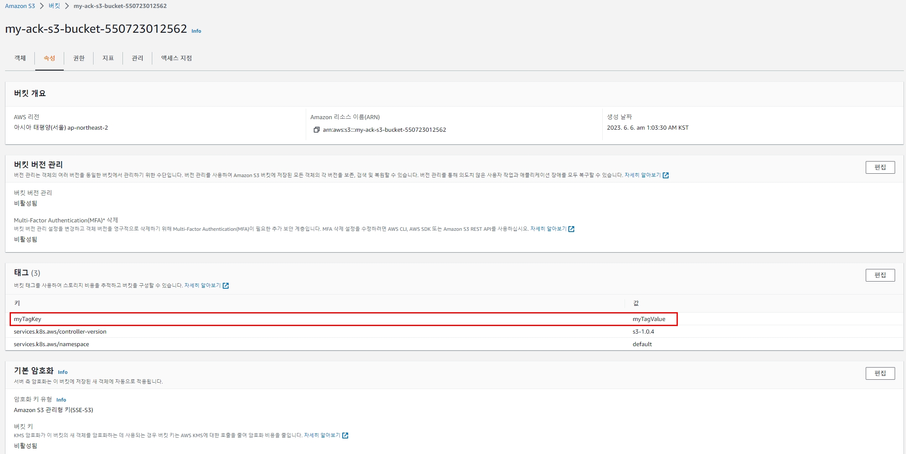The width and height of the screenshot is (906, 454).
Task: Click 편집 button for bucket versioning
Action: point(880,167)
